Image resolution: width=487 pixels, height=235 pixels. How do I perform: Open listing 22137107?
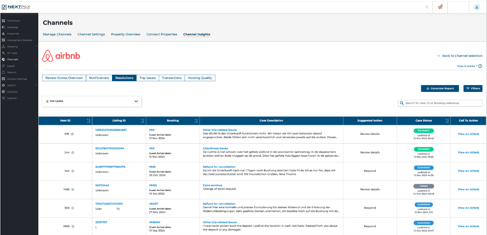point(101,222)
